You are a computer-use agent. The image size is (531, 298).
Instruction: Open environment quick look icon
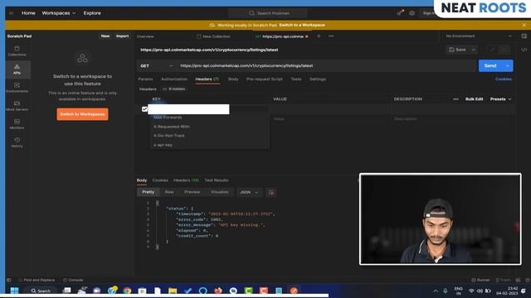tap(524, 36)
